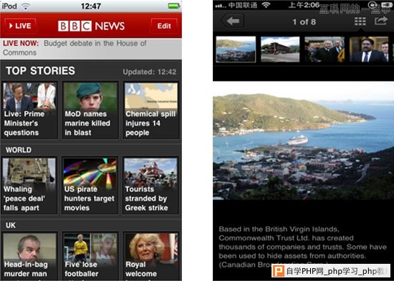The image size is (394, 281).
Task: Tap the carrier signal bars in photo viewer
Action: [x=221, y=6]
